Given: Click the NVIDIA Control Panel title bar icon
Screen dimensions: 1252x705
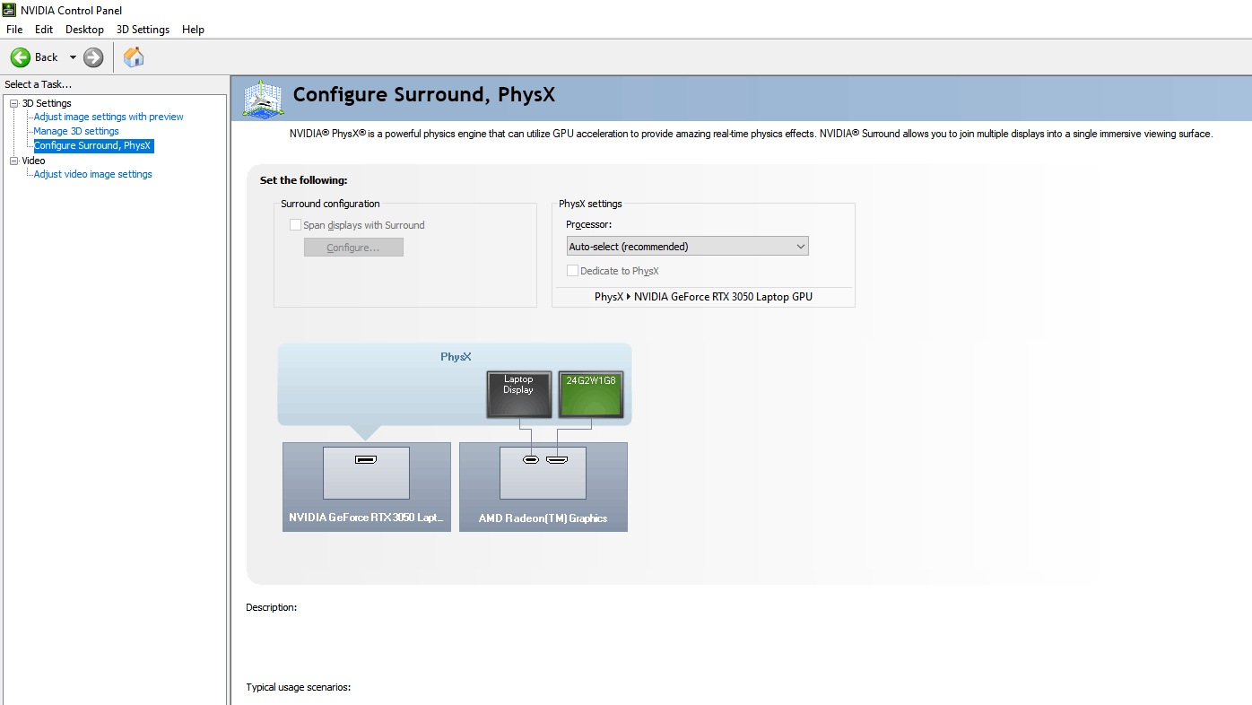Looking at the screenshot, I should (x=9, y=10).
